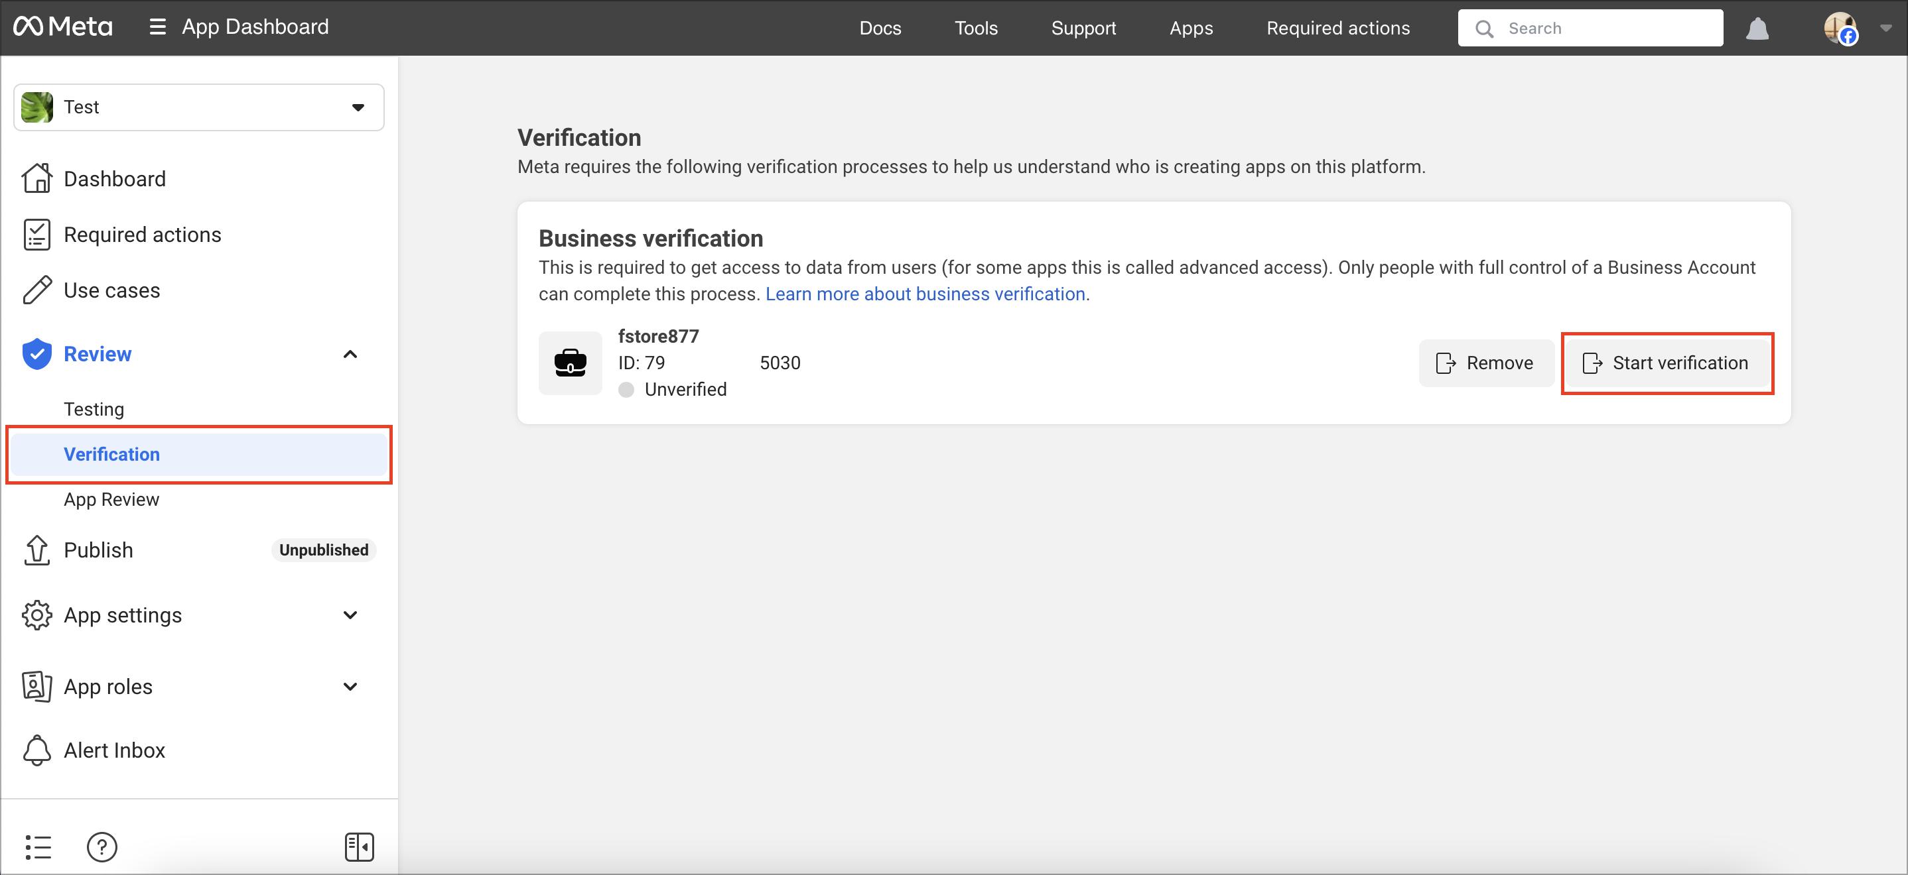Open Required actions in the top bar
Viewport: 1908px width, 875px height.
coord(1337,28)
